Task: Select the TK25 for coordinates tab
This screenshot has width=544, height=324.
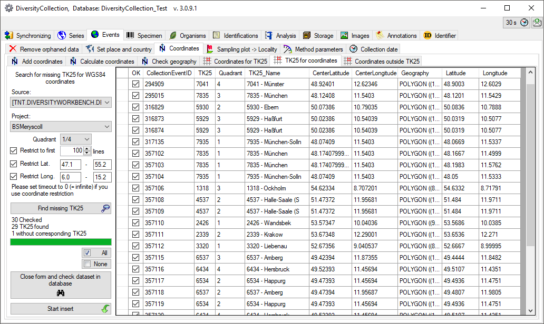Action: (306, 60)
